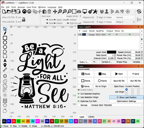Open a file with the folder icon
Viewport: 144px width, 128px height.
pyautogui.click(x=9, y=12)
